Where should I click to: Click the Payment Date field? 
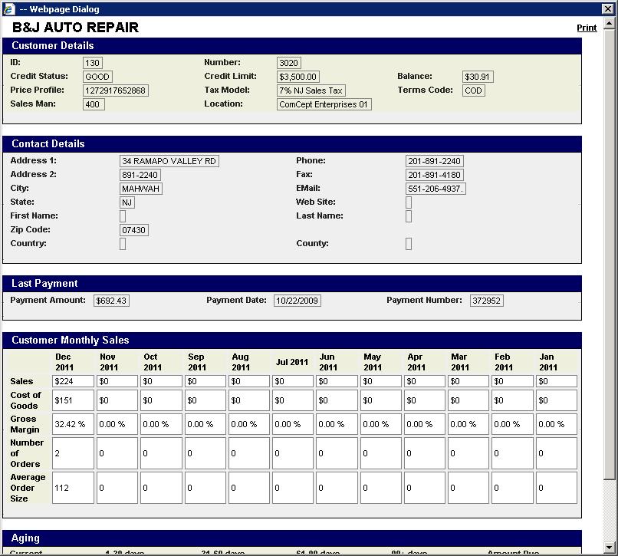point(297,301)
